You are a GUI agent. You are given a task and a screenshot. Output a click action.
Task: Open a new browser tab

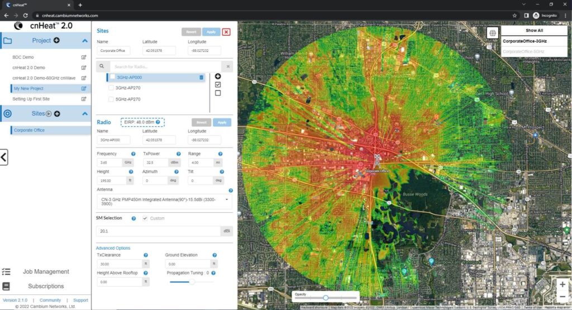[80, 4]
